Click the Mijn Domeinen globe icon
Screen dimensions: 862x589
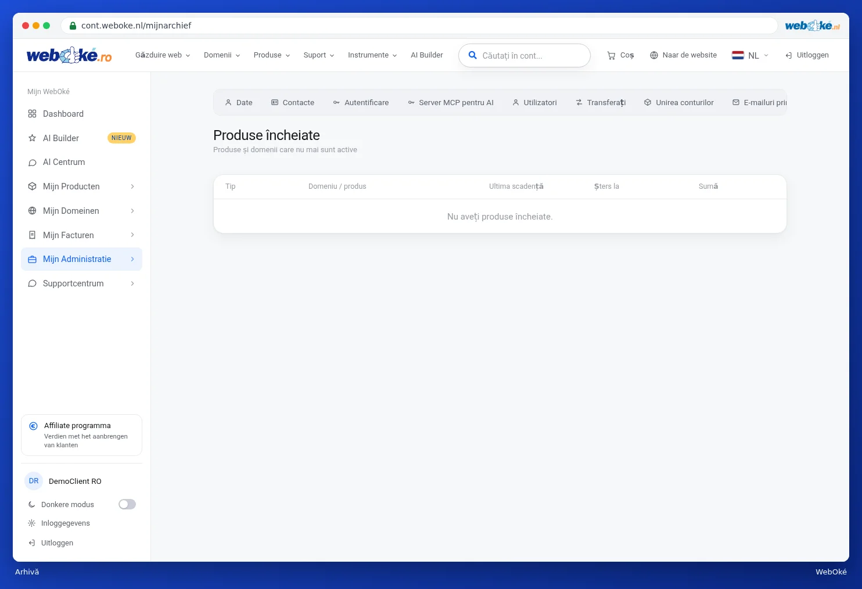pyautogui.click(x=33, y=211)
